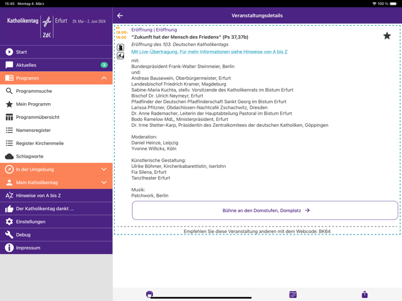Tap Ulrike Böhmer, Kirchenkabarettistin, Iserlohn

pos(179,166)
